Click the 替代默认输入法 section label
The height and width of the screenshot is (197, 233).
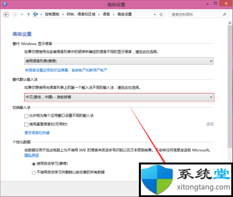pyautogui.click(x=25, y=80)
